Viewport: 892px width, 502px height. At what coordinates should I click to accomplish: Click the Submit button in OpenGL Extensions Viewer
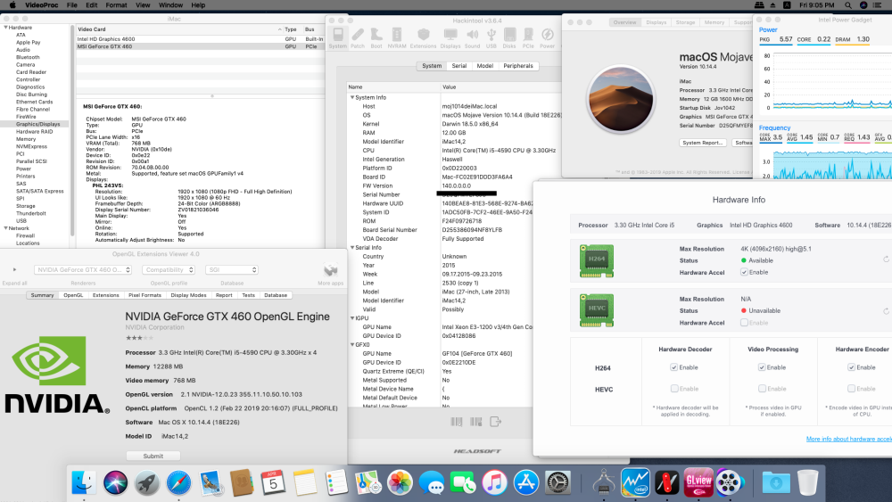153,456
